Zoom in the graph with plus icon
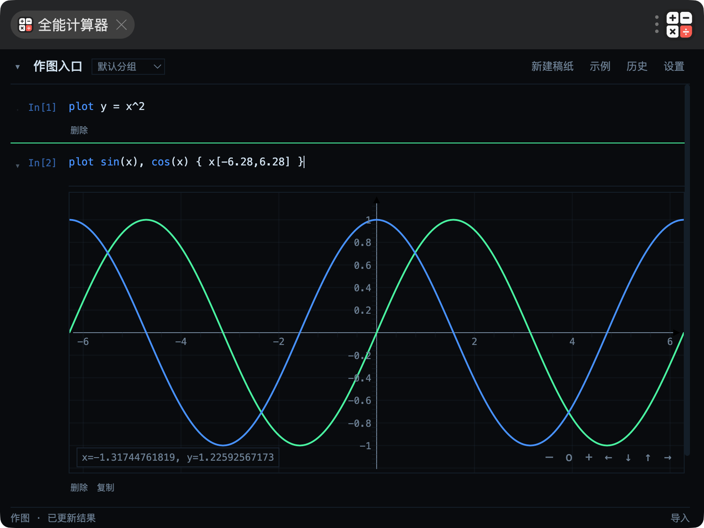Screen dimensions: 704x528 pyautogui.click(x=589, y=458)
